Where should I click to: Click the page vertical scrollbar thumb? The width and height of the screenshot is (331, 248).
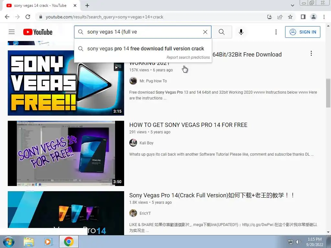[x=328, y=93]
